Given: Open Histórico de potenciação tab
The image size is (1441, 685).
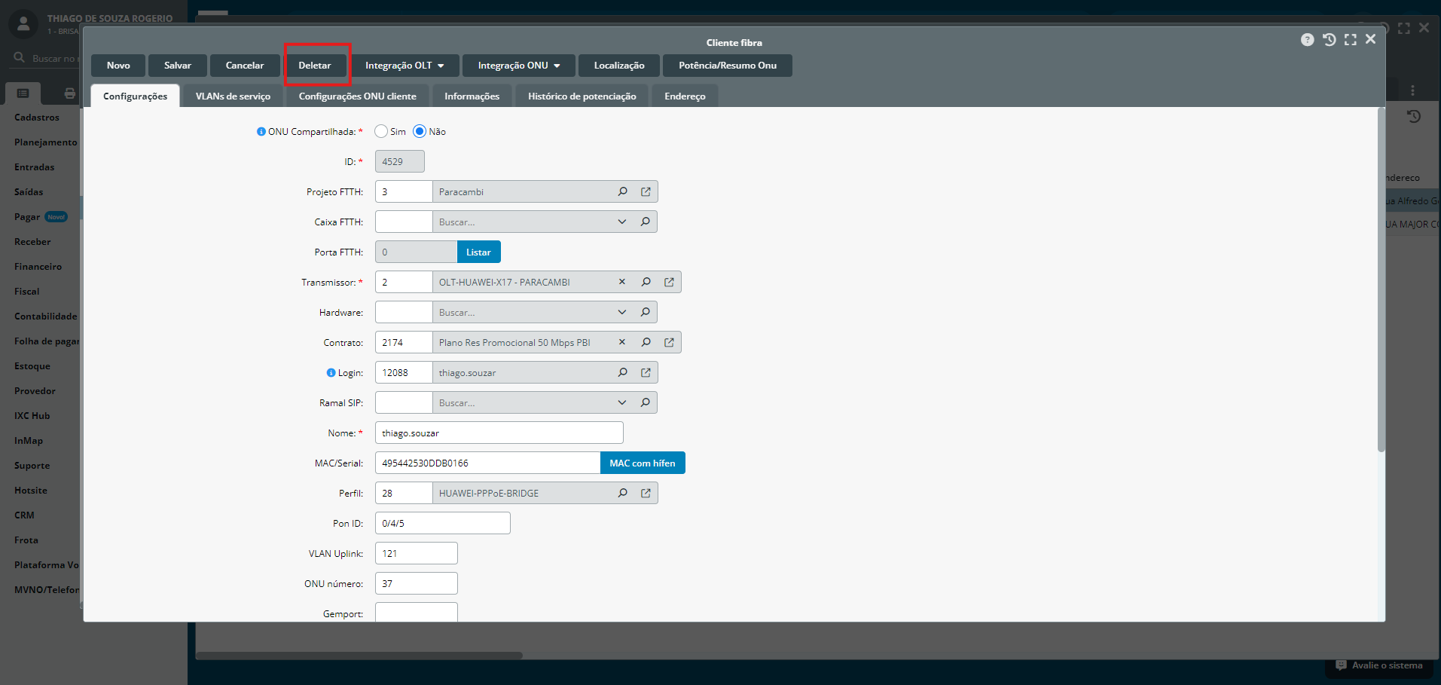Looking at the screenshot, I should tap(582, 96).
